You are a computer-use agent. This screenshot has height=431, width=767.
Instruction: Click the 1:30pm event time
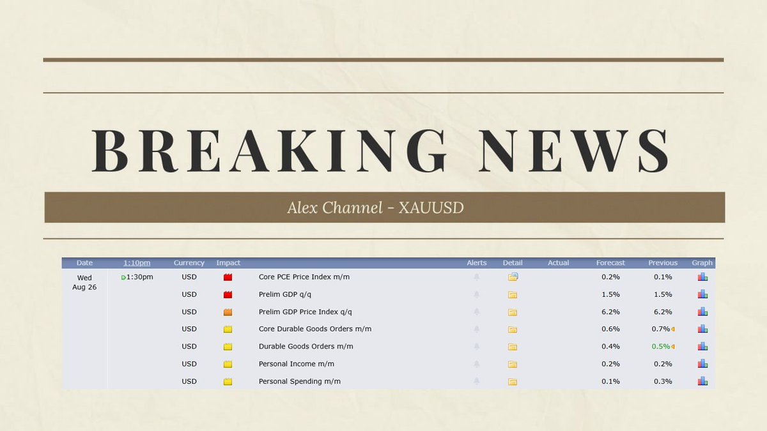[140, 277]
